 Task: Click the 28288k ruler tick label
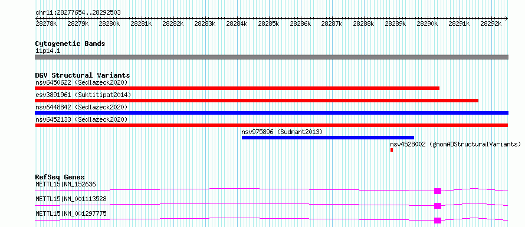point(363,24)
